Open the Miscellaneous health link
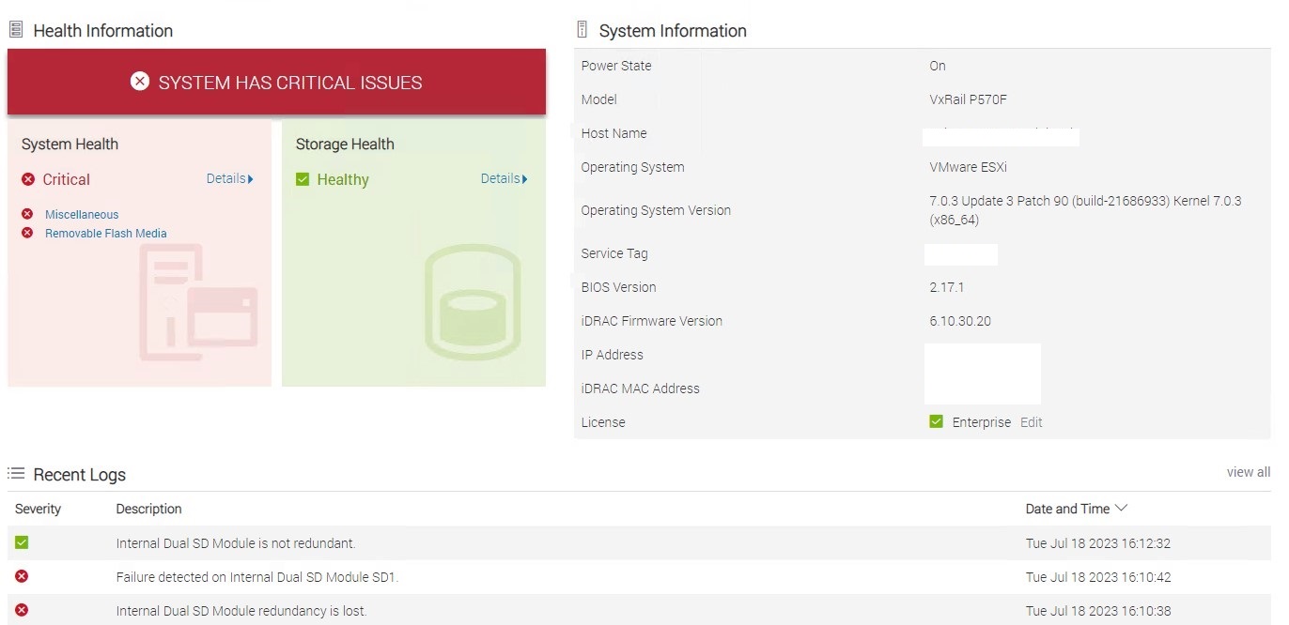This screenshot has width=1289, height=625. (82, 214)
